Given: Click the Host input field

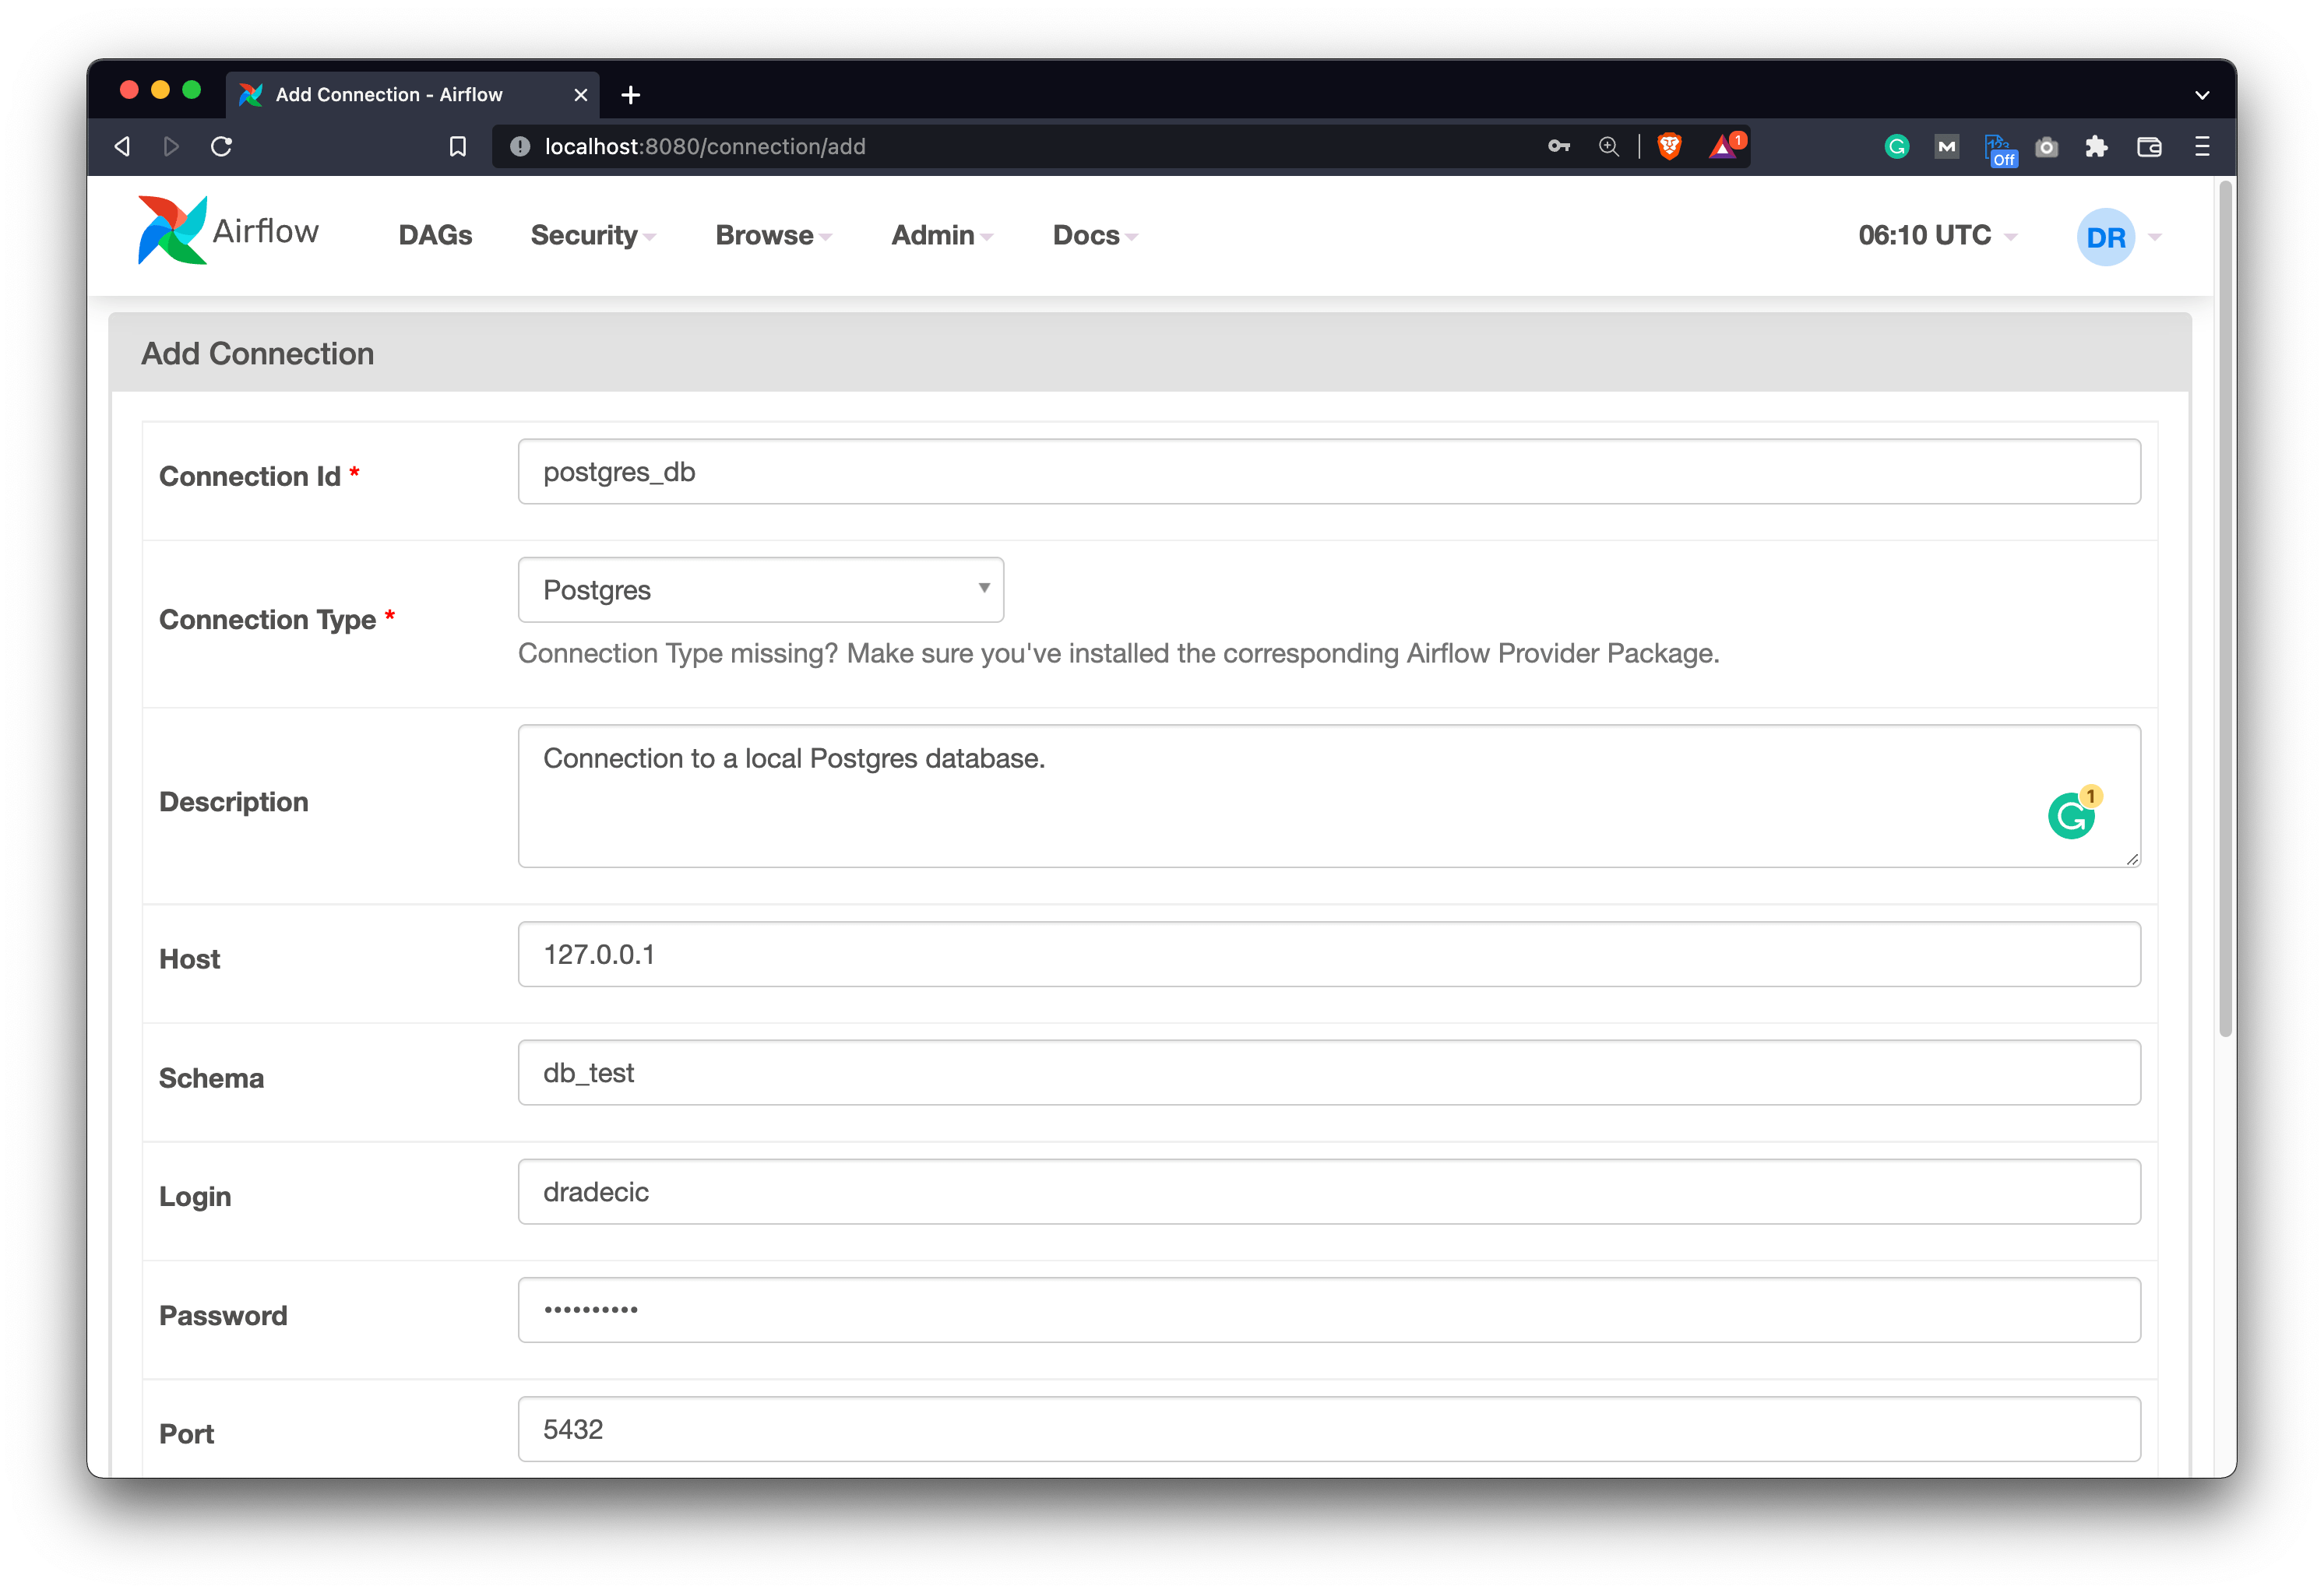Looking at the screenshot, I should [x=1328, y=954].
